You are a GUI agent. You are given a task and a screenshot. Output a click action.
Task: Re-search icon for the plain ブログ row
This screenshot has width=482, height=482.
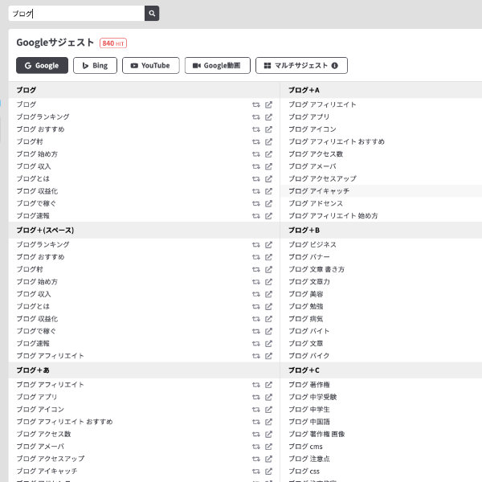[256, 104]
